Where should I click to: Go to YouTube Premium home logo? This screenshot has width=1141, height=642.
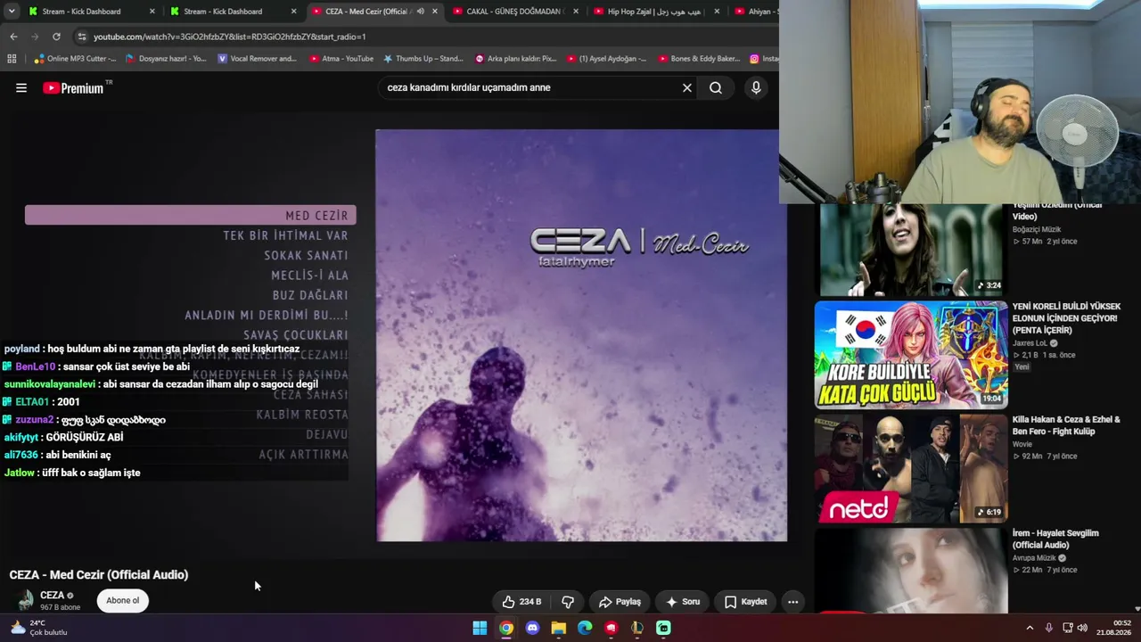click(73, 87)
